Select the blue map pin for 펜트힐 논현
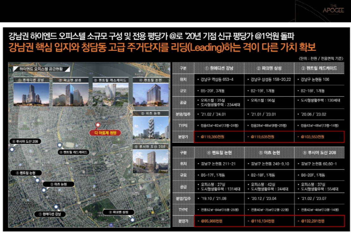Screen dimensions: 351x234 (37, 180)
